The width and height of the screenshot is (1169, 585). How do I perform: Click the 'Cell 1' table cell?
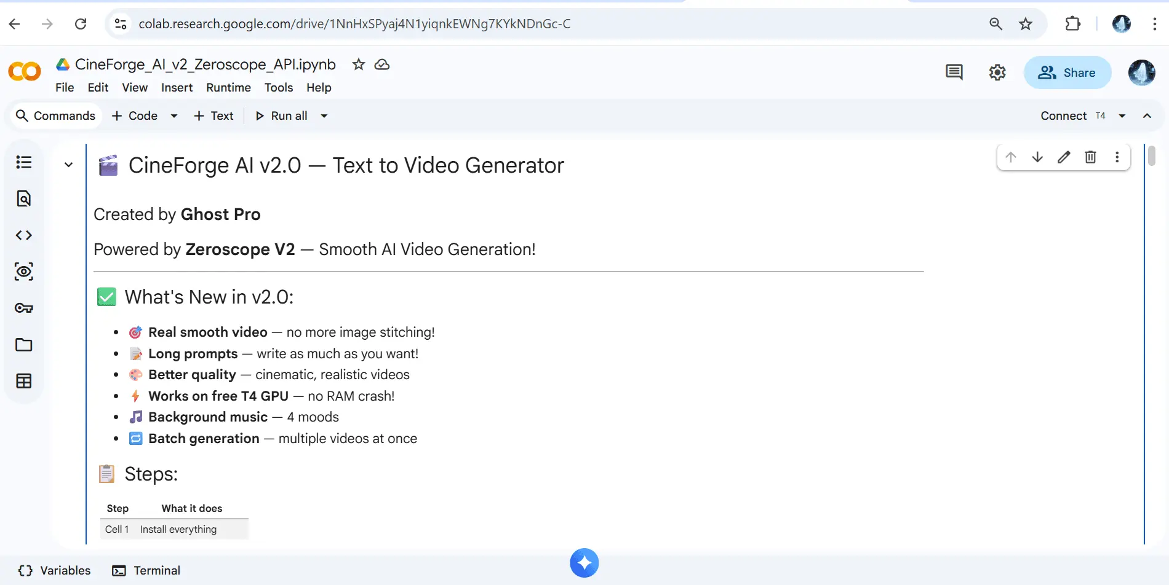117,530
